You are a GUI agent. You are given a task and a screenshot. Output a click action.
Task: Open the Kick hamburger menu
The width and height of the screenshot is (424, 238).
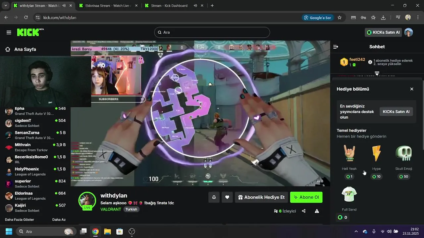point(9,32)
